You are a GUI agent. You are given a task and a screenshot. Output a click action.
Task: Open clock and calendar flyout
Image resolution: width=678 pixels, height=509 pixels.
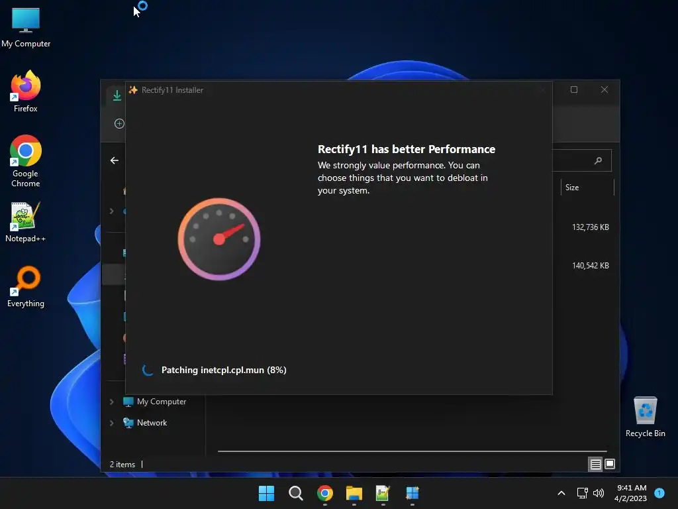pyautogui.click(x=631, y=493)
